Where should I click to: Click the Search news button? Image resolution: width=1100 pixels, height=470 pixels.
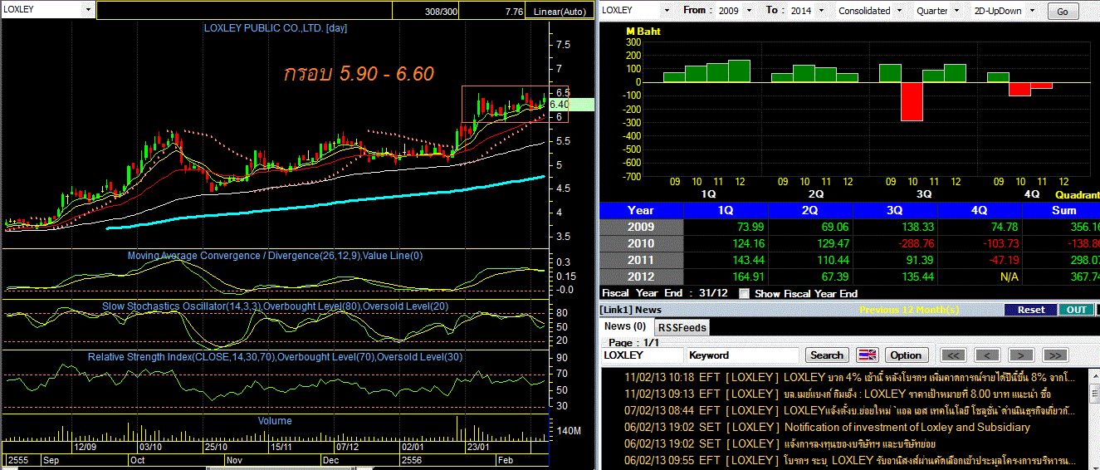point(826,355)
